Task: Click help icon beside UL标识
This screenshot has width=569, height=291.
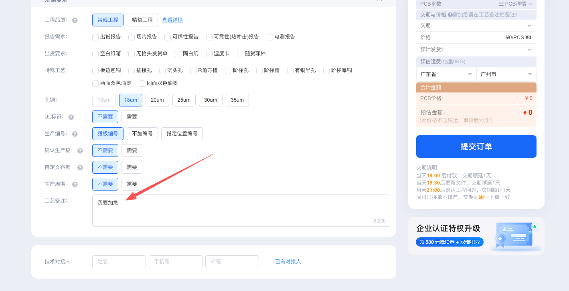Action: click(71, 117)
